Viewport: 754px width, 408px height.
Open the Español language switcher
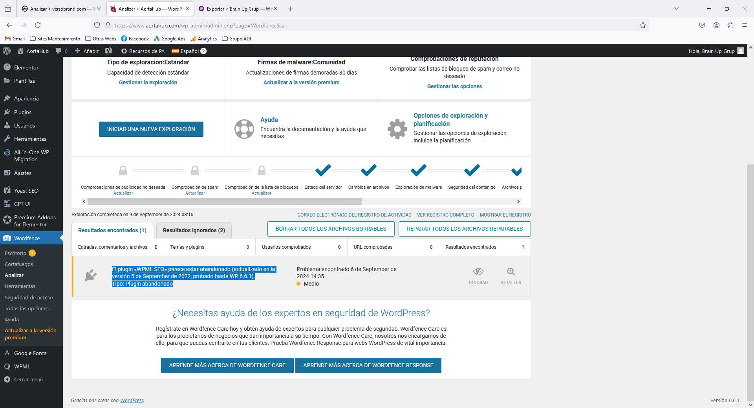[185, 51]
